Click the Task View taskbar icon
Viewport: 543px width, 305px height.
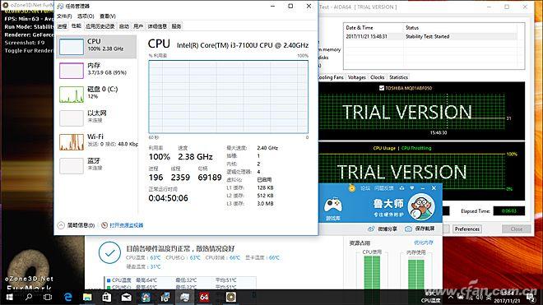tap(48, 297)
